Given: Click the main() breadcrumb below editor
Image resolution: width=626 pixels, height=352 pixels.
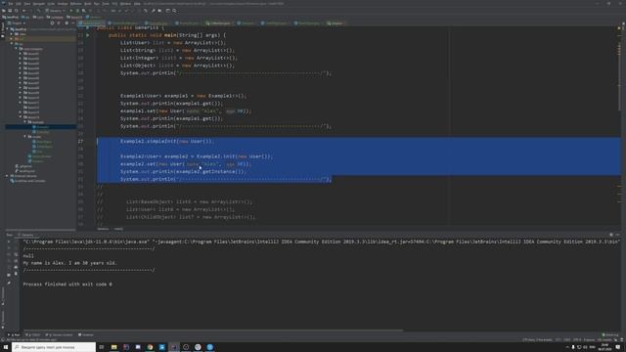Looking at the screenshot, I should pos(118,229).
